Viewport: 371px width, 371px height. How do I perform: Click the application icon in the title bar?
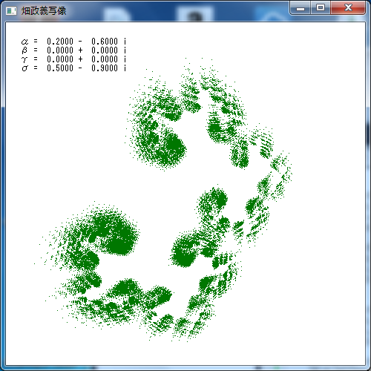click(x=11, y=11)
